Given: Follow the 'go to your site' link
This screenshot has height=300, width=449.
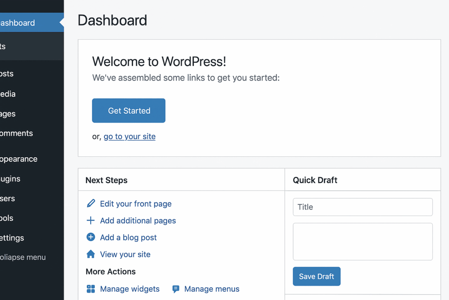Looking at the screenshot, I should tap(129, 137).
